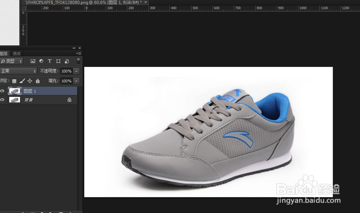The height and width of the screenshot is (213, 360).
Task: Hide the 图层 1 layer eye icon
Action: point(2,91)
